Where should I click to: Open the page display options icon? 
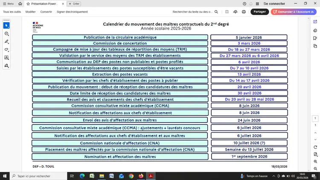315,154
